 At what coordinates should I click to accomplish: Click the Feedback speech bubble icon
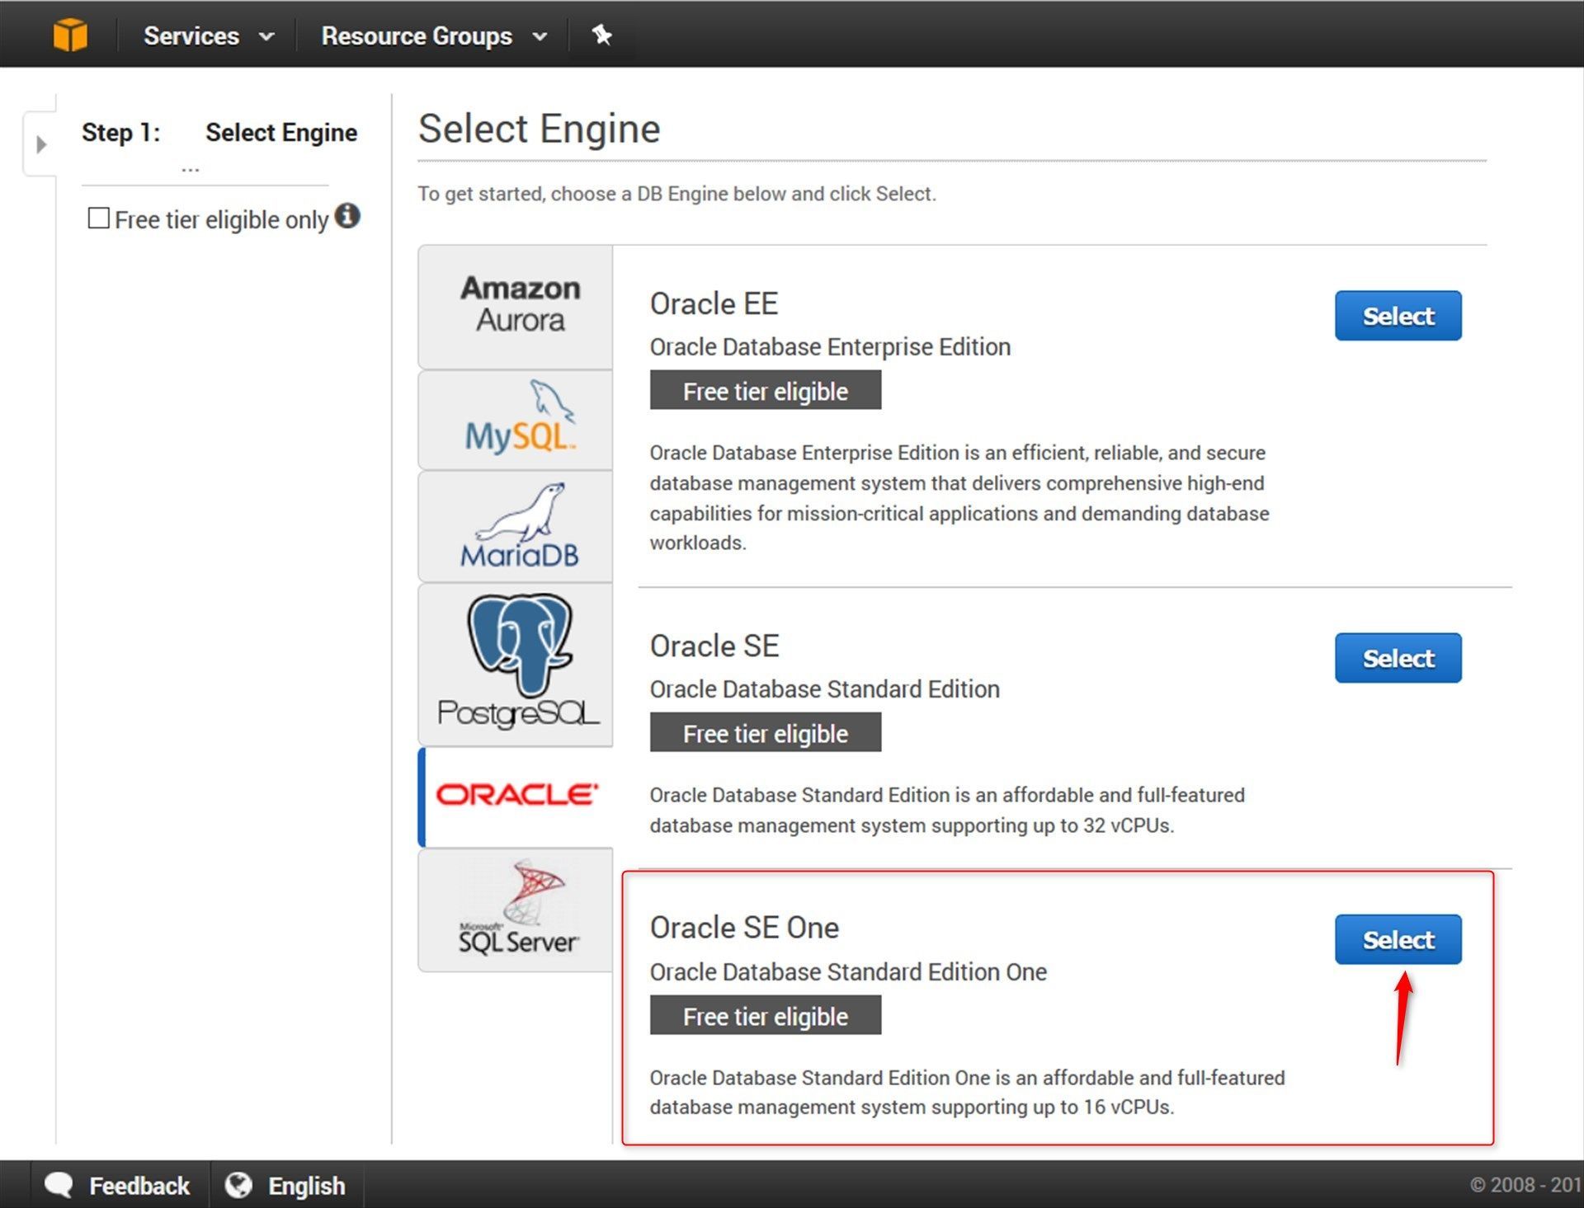tap(59, 1185)
